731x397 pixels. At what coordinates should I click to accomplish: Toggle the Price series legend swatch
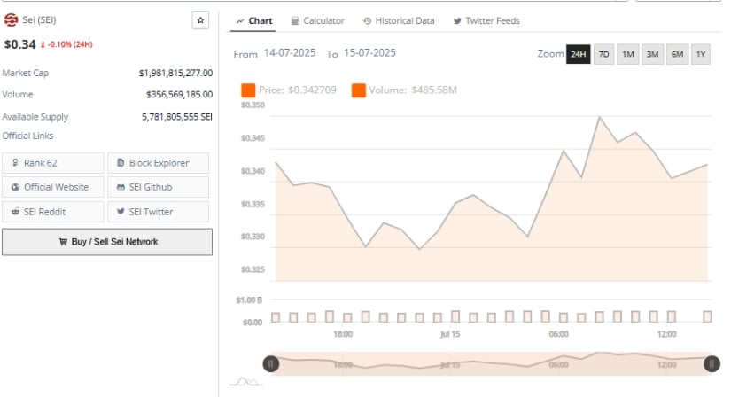(x=248, y=90)
